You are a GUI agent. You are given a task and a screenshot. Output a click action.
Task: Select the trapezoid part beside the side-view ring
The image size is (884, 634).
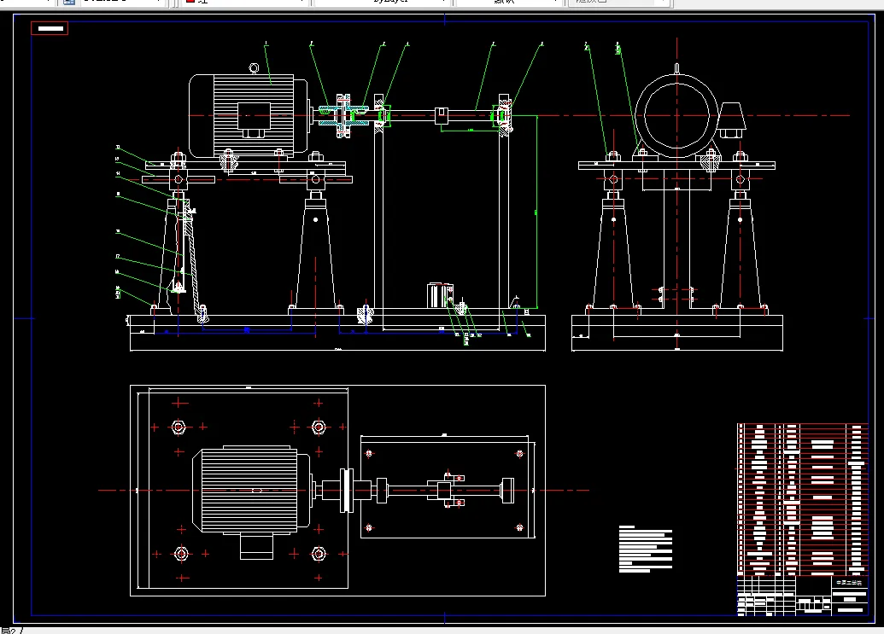click(732, 116)
